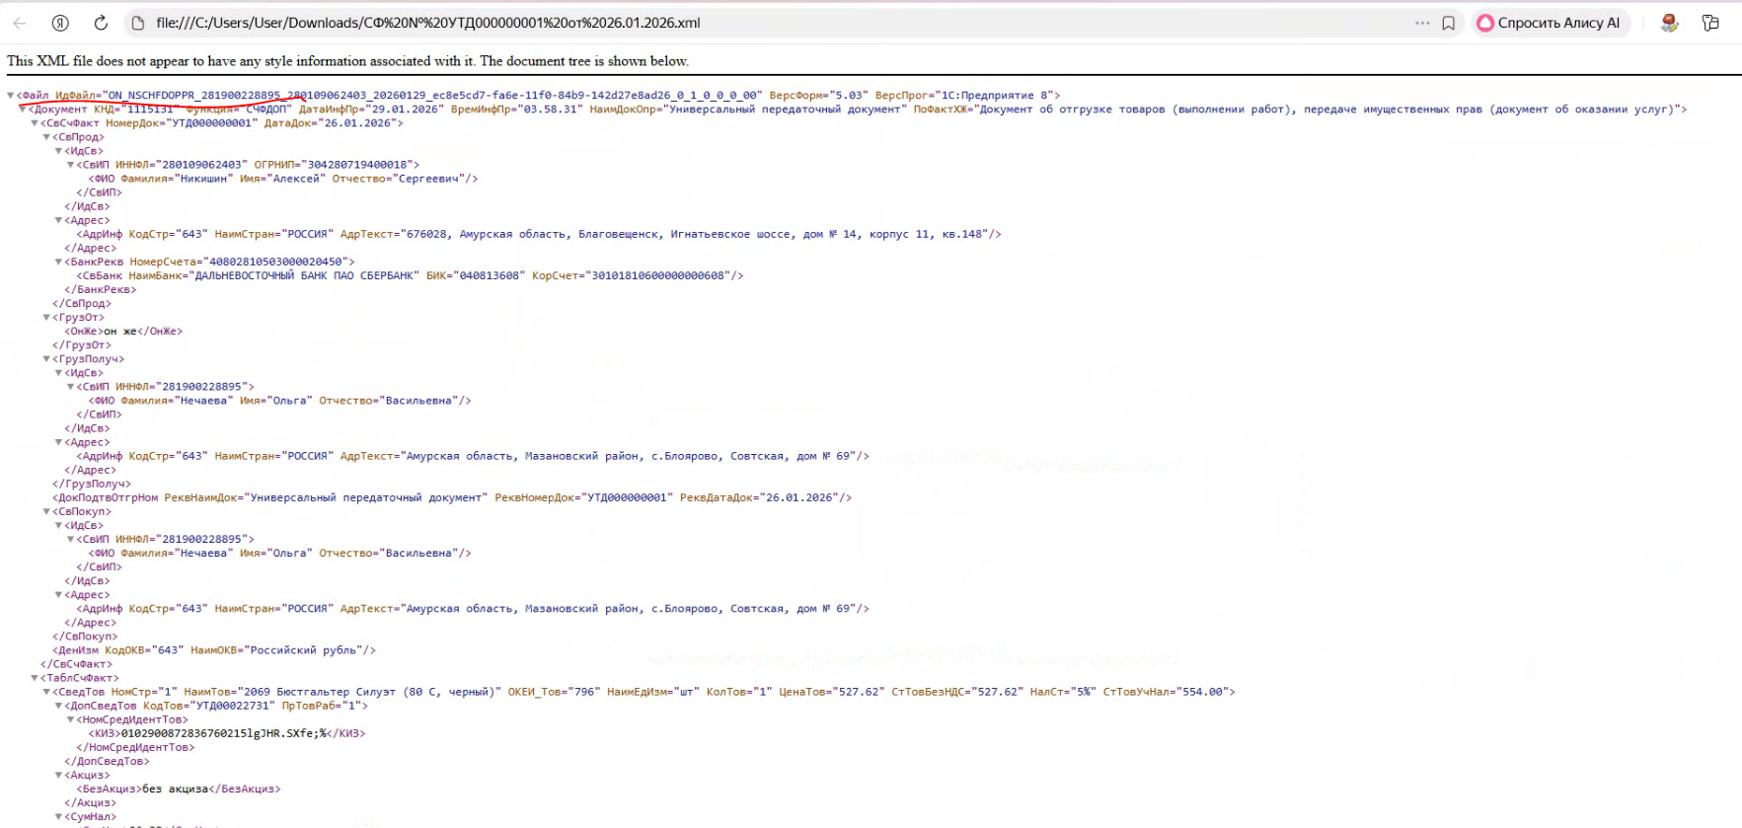
Task: Click КНД value "1115131"
Action: pyautogui.click(x=151, y=110)
